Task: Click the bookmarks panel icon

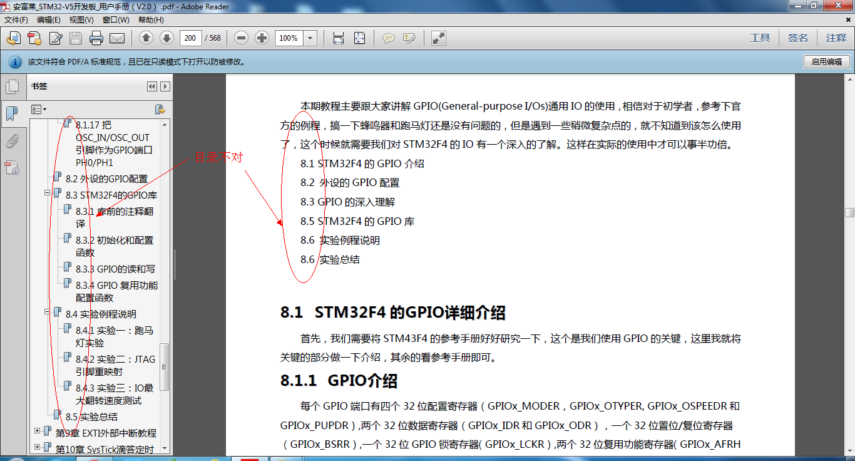Action: click(12, 114)
